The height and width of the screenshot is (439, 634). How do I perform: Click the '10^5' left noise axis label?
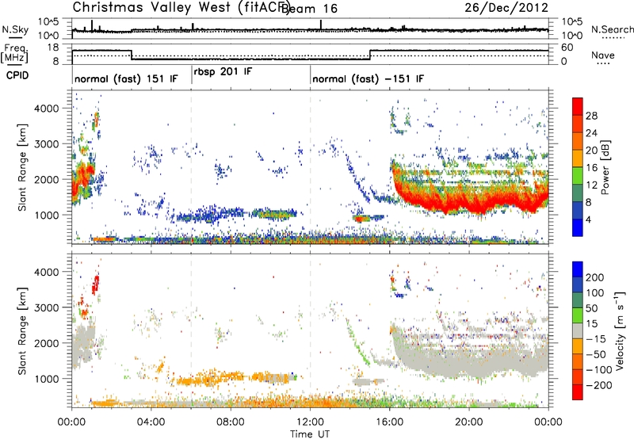[x=48, y=21]
